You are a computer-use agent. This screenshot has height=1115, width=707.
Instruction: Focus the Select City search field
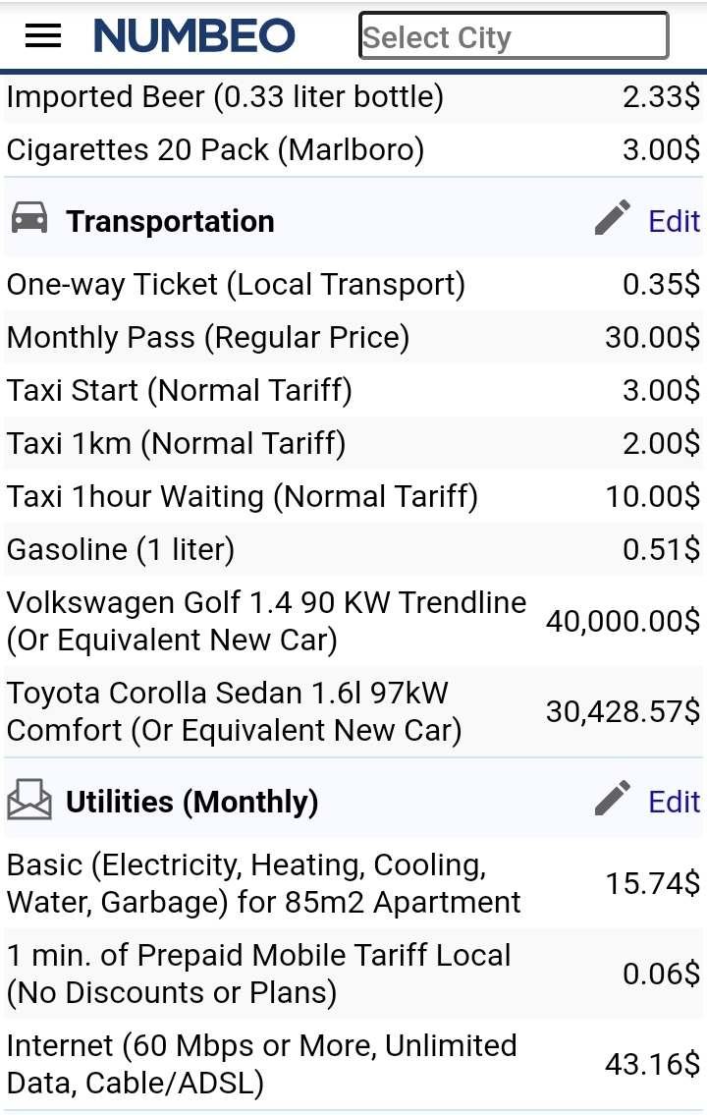click(x=514, y=35)
